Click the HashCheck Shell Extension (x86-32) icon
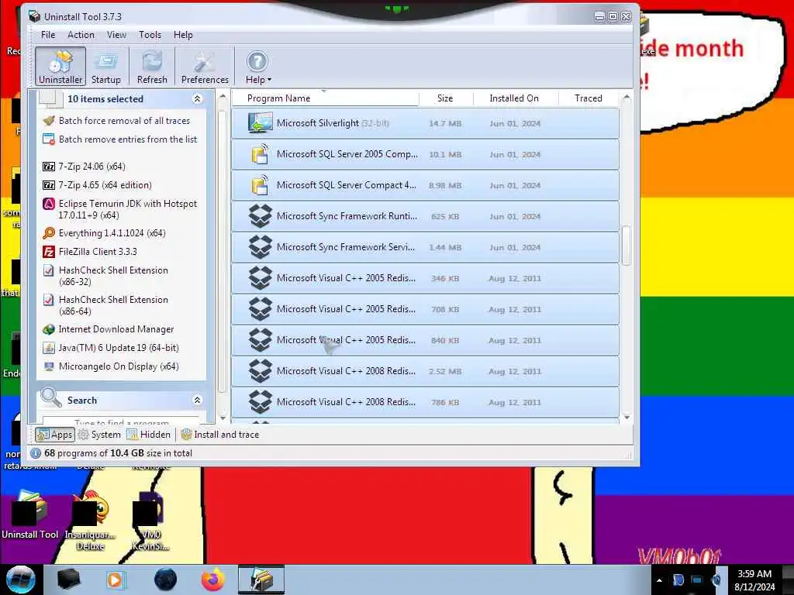 pos(49,270)
